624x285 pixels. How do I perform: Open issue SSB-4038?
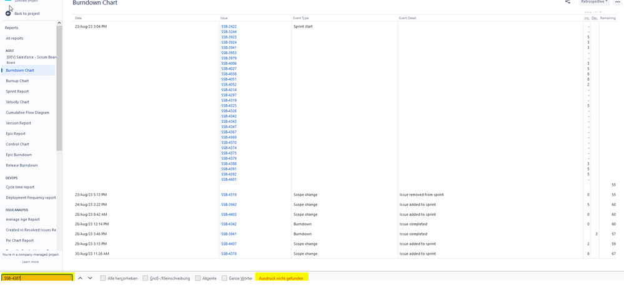coord(229,74)
